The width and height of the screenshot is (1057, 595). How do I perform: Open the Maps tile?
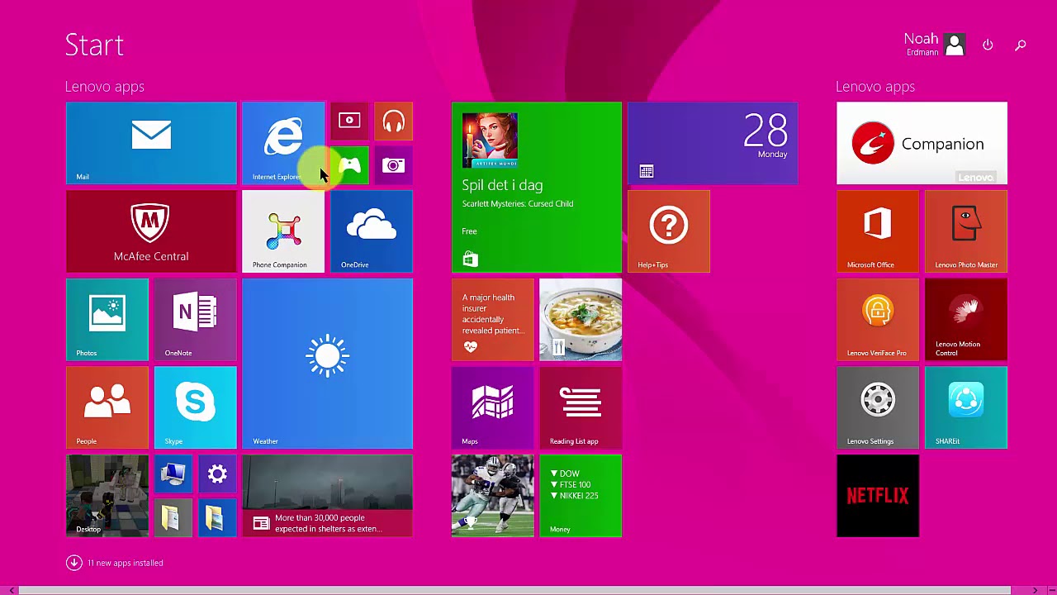tap(493, 407)
